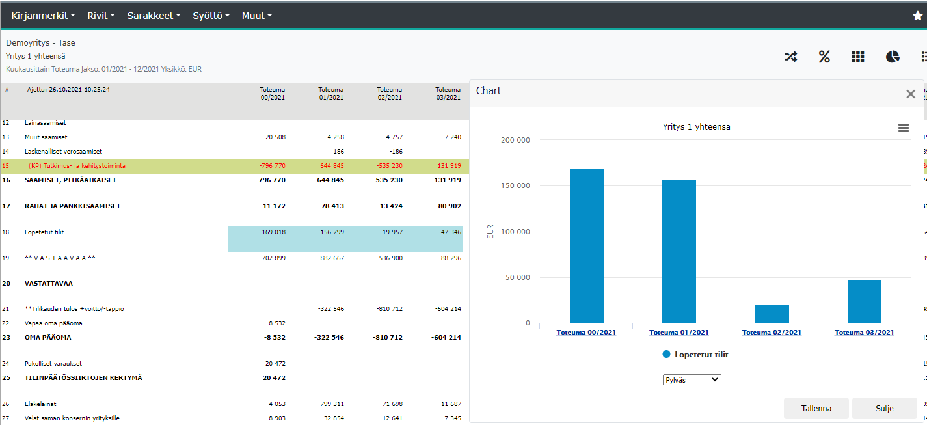Click the shuffle arrows icon

pyautogui.click(x=790, y=57)
